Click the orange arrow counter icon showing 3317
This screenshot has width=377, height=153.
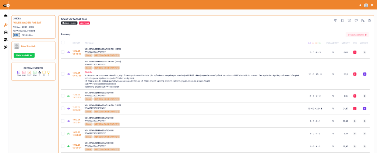29,72
